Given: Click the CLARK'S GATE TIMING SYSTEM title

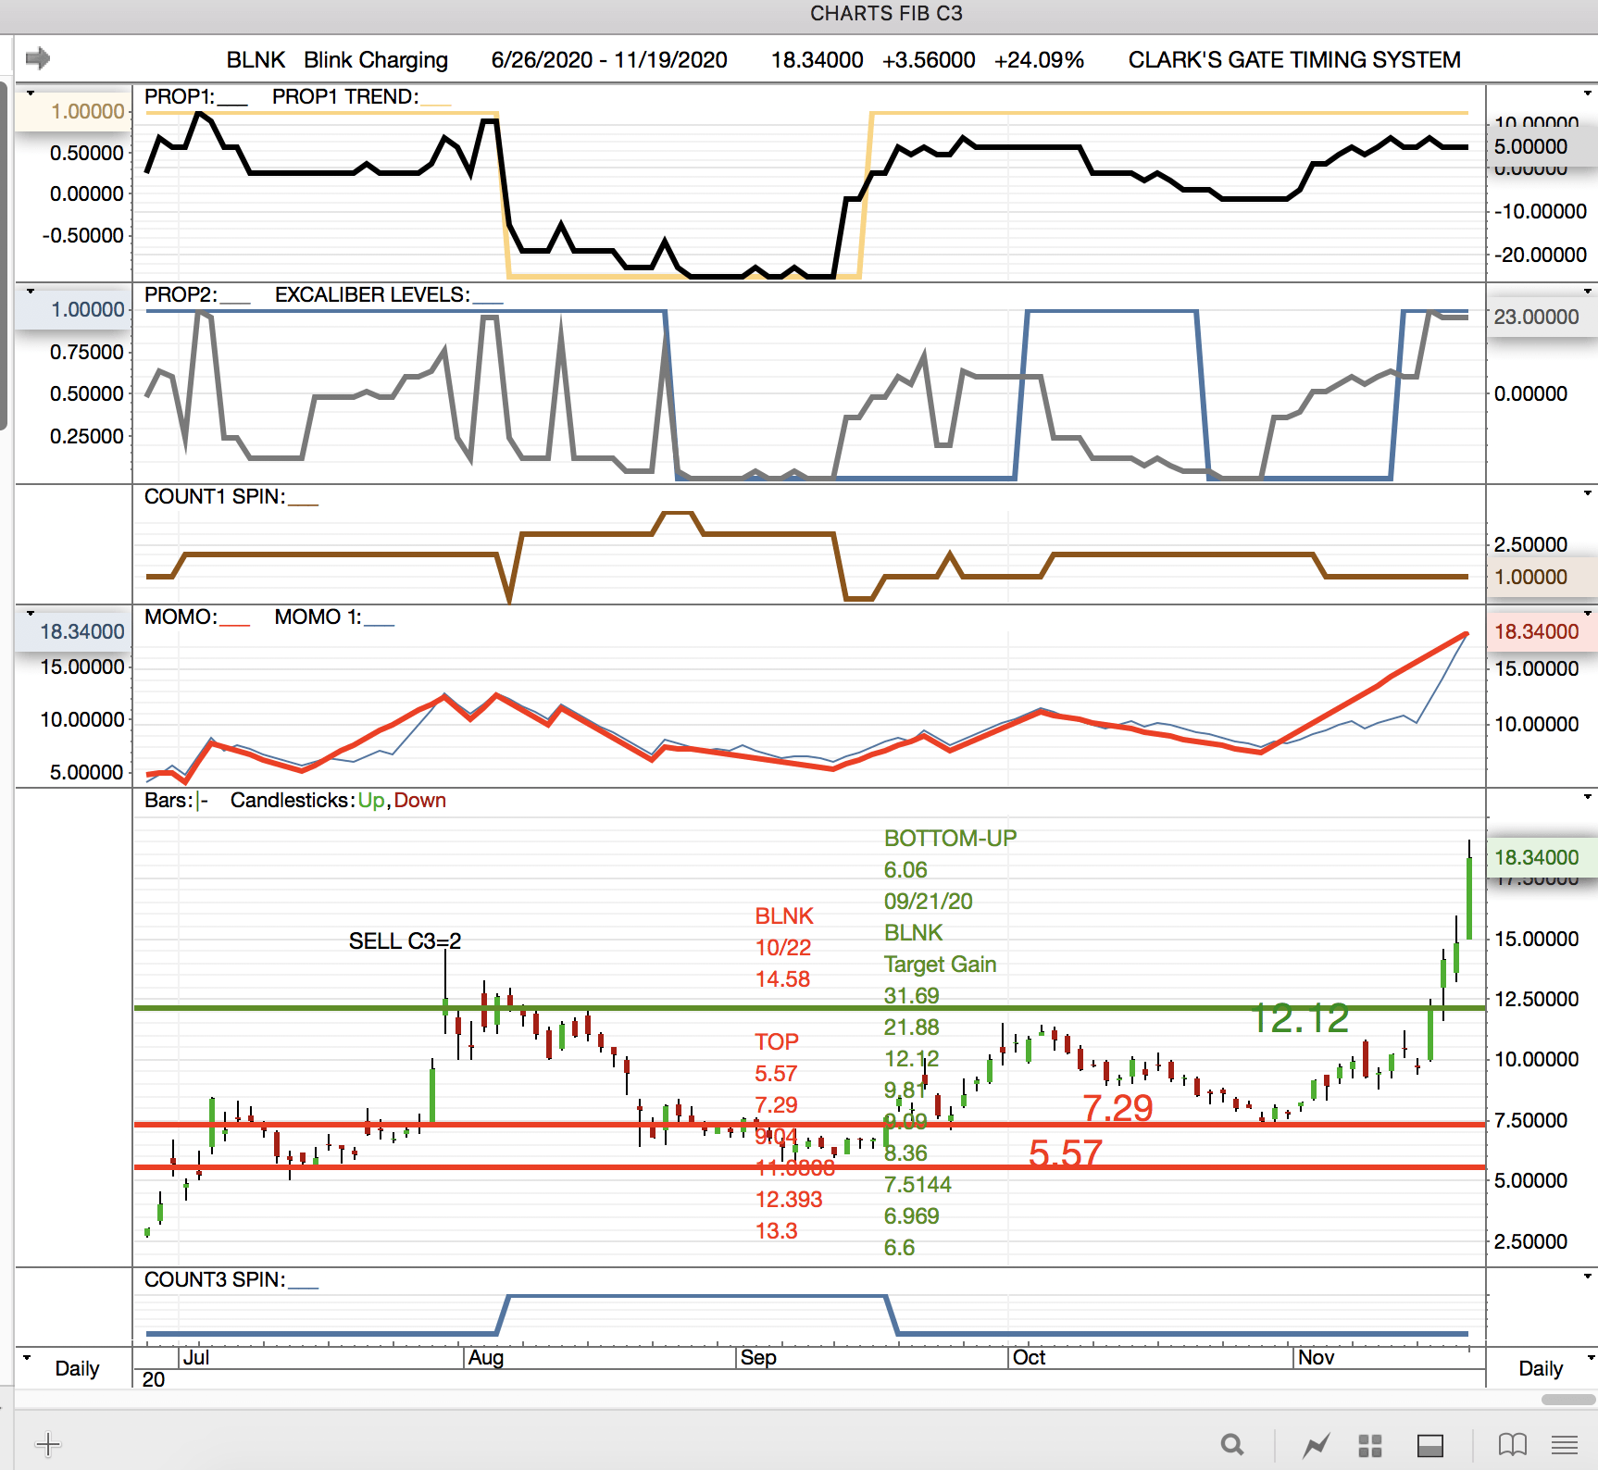Looking at the screenshot, I should click(1294, 59).
